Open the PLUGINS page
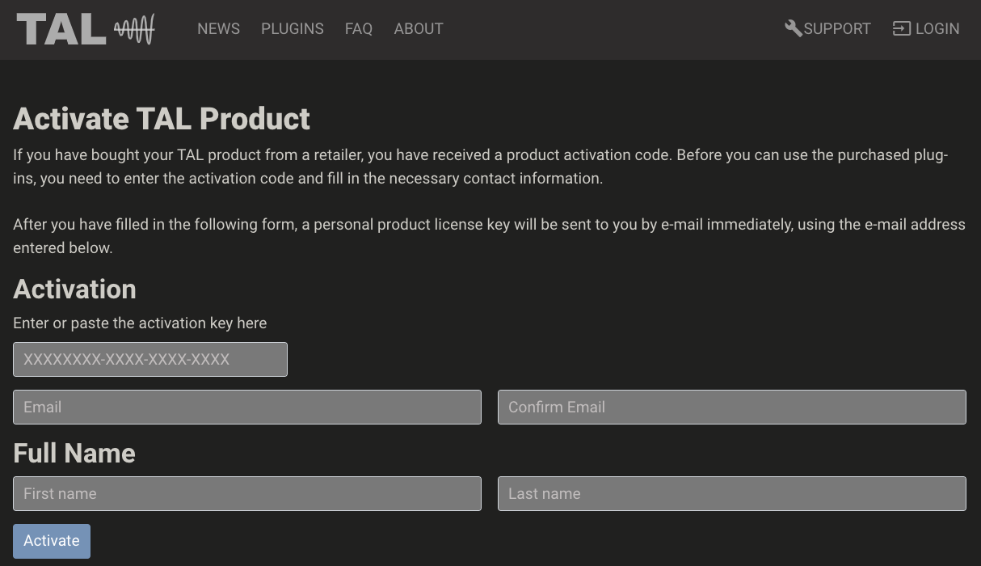Viewport: 981px width, 566px height. (292, 28)
